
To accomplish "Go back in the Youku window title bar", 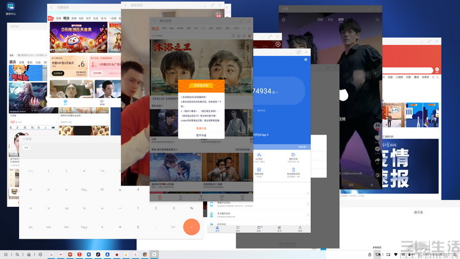I will [52, 7].
